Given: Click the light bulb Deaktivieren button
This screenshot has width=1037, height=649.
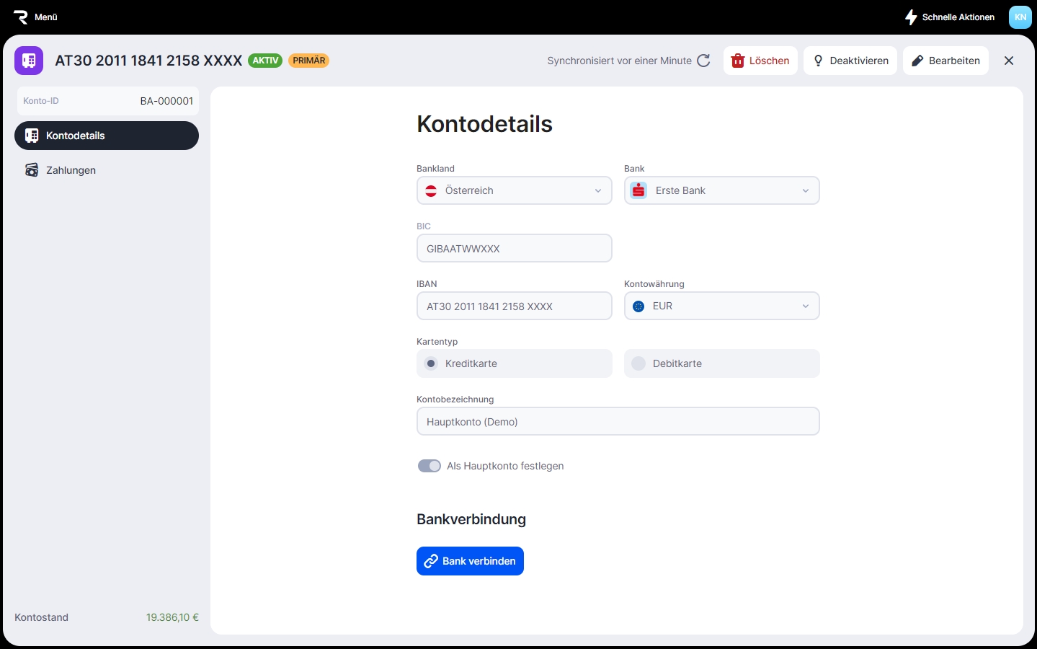Looking at the screenshot, I should click(x=850, y=61).
